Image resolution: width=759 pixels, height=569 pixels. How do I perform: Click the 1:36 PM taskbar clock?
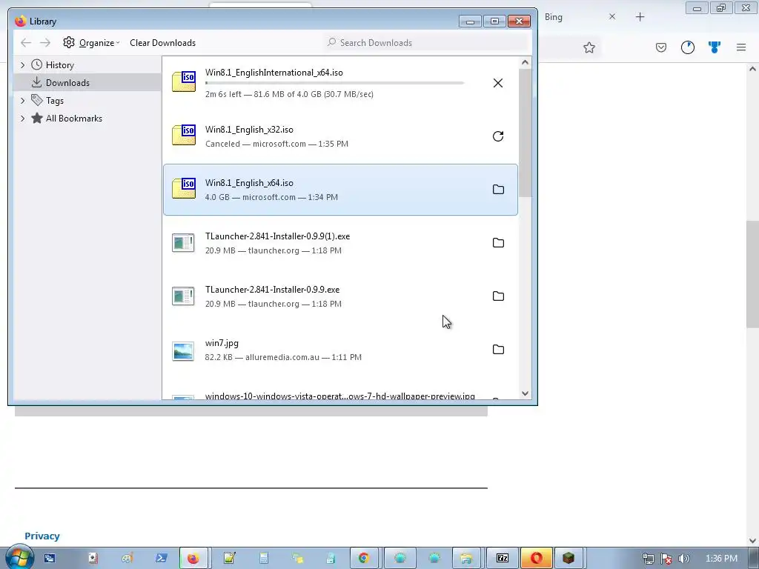[721, 559]
